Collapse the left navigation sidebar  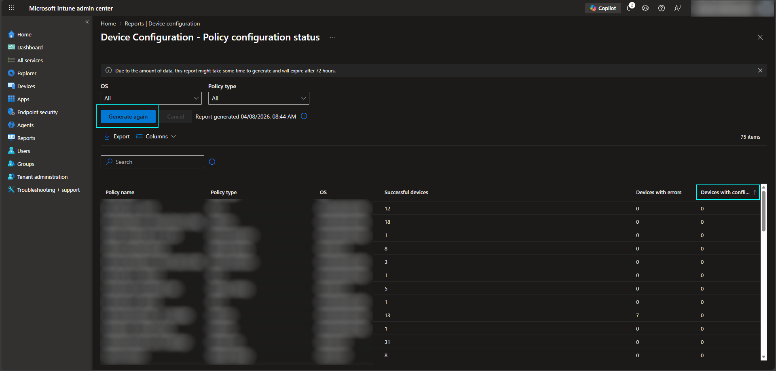click(x=87, y=22)
